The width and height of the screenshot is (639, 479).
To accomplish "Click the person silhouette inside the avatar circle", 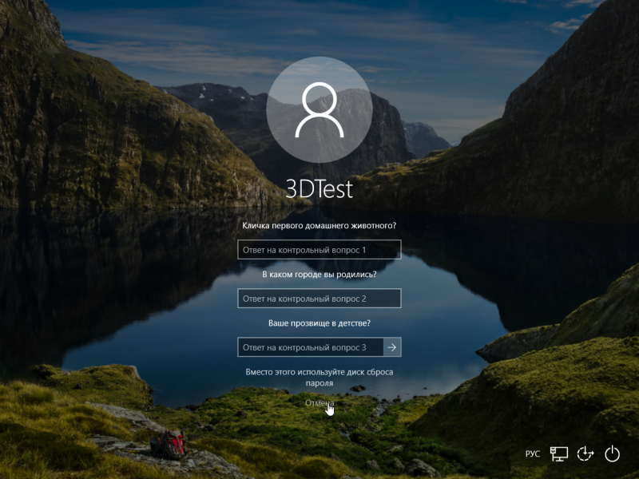I will (319, 112).
